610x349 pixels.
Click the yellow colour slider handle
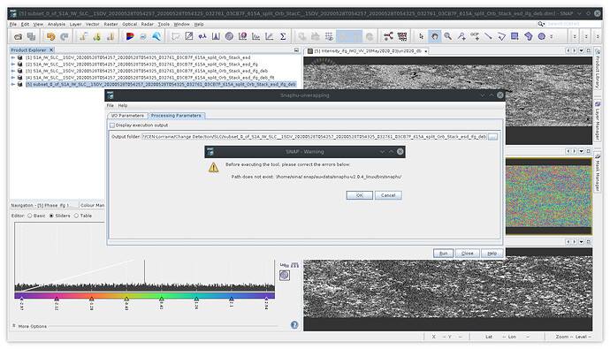point(126,299)
